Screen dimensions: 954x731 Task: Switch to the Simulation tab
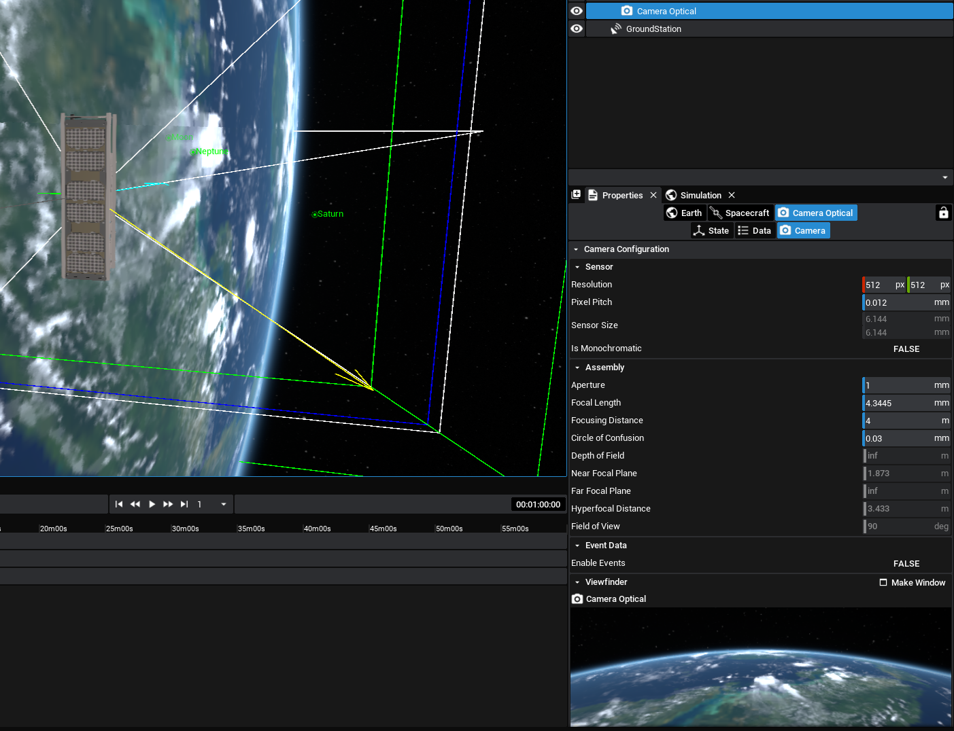tap(700, 195)
